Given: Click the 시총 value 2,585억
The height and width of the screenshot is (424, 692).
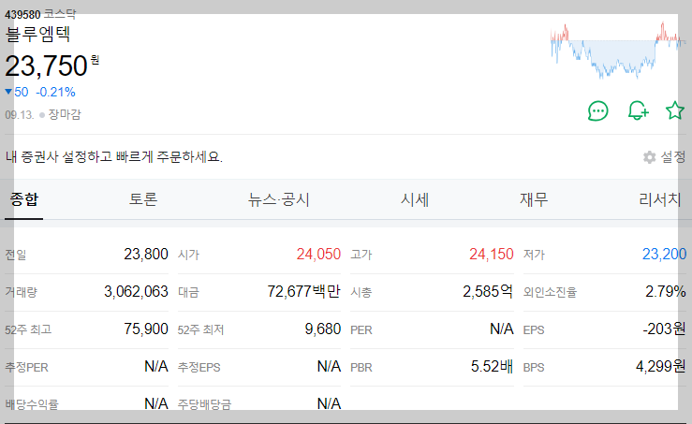Looking at the screenshot, I should pyautogui.click(x=488, y=292).
